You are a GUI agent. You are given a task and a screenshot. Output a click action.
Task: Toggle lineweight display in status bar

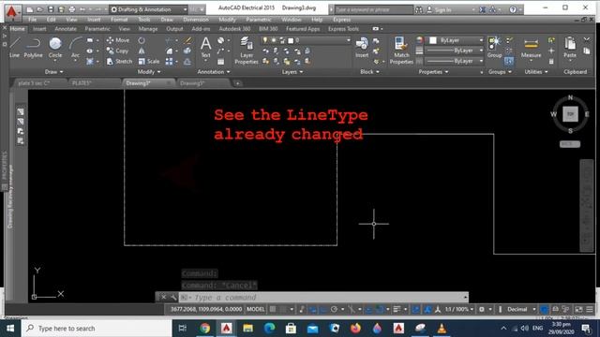(x=397, y=309)
